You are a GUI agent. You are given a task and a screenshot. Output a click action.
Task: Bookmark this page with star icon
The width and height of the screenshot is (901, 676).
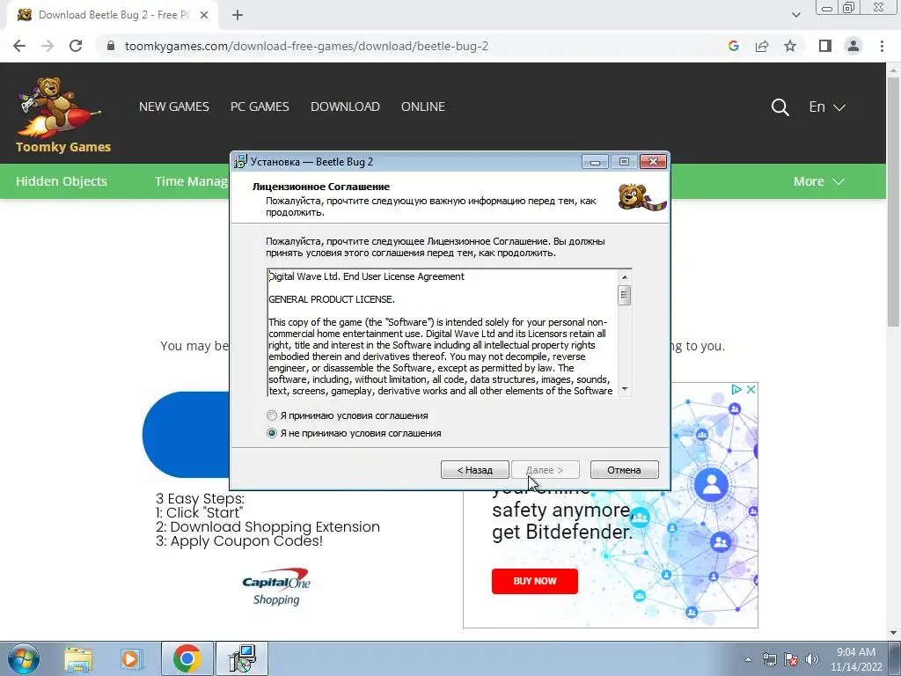coord(790,46)
